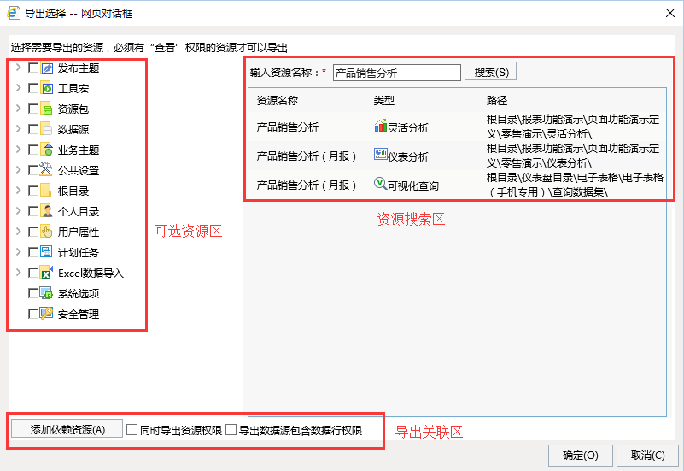Select the 个人目录 tree label

pyautogui.click(x=79, y=212)
